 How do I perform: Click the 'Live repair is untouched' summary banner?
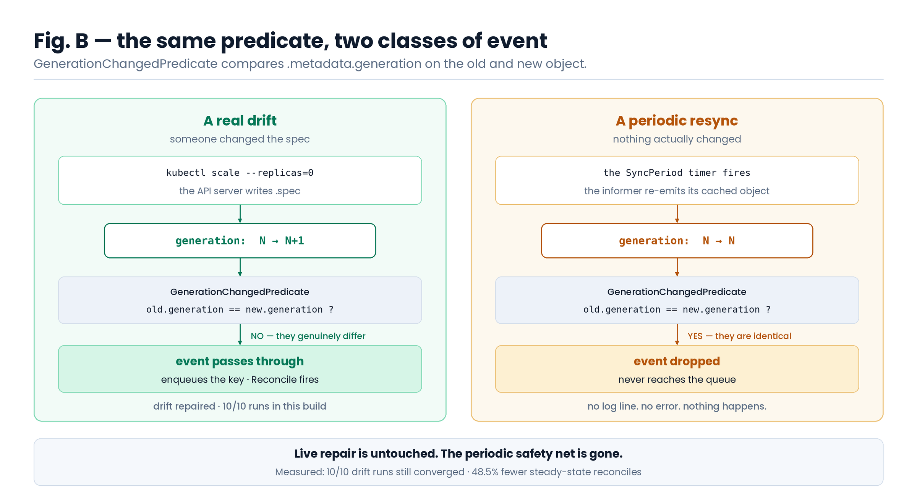(458, 462)
